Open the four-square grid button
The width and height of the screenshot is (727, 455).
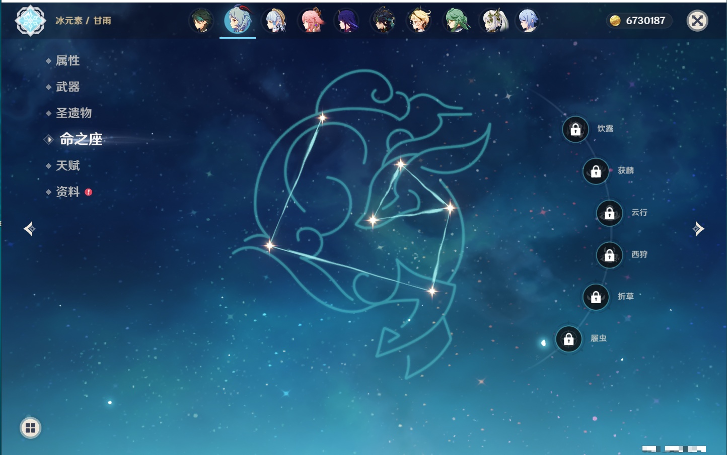coord(30,428)
